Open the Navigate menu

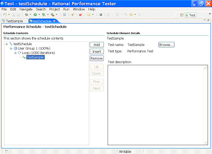(x=26, y=9)
